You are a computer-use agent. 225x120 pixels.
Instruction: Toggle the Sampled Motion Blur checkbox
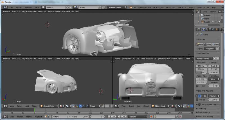pos(199,104)
